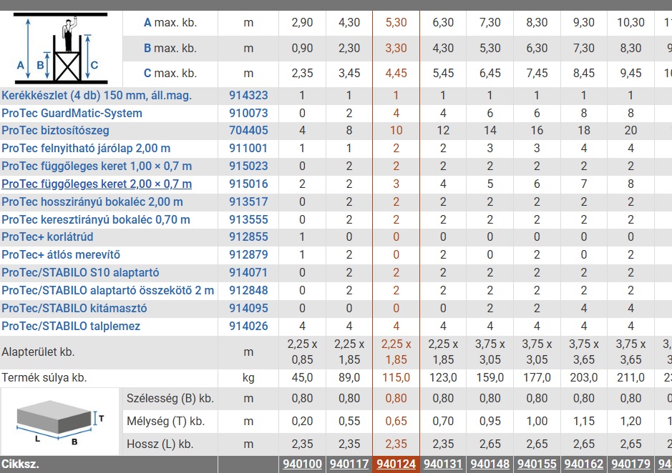This screenshot has width=672, height=473.
Task: Select highlighted product code 940124
Action: coord(396,464)
